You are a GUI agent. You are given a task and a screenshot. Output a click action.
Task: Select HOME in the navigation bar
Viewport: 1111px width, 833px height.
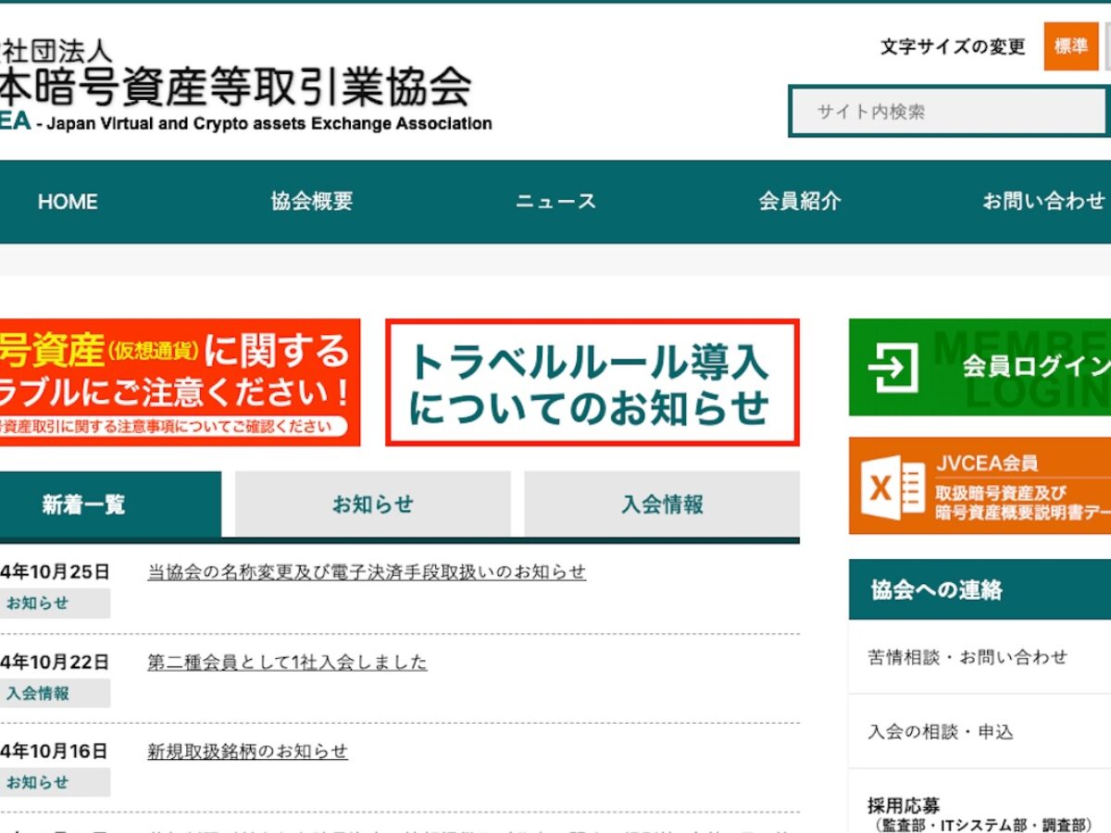(x=68, y=201)
